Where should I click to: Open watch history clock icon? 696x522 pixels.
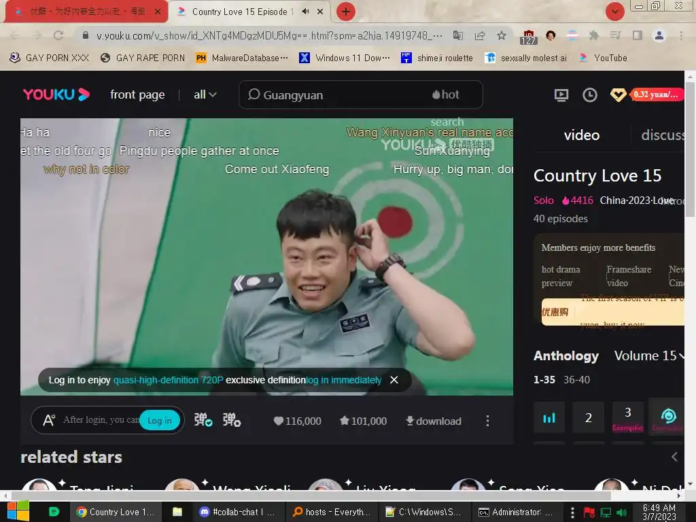point(589,95)
